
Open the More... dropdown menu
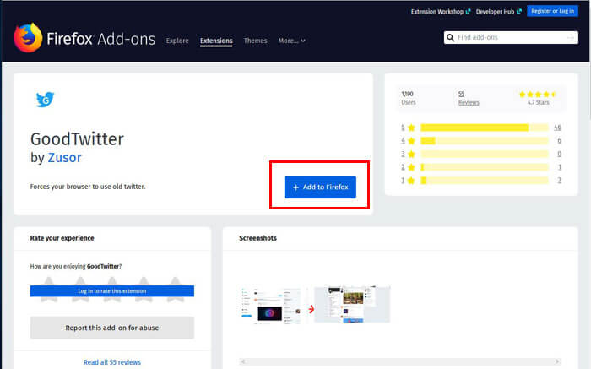click(x=292, y=41)
